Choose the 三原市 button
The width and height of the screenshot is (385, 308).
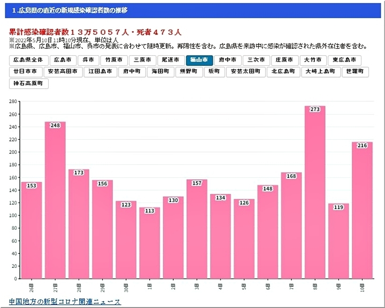143,60
